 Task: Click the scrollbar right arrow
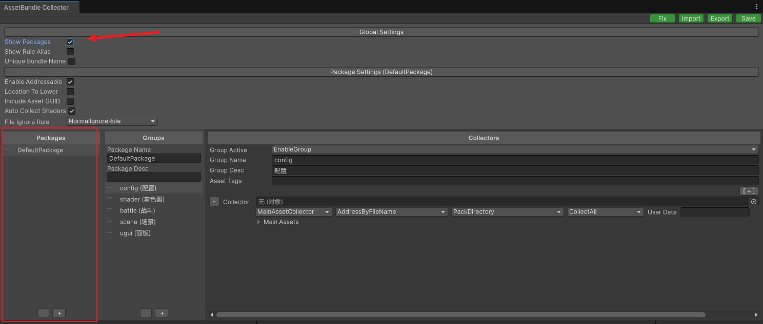tap(756, 315)
